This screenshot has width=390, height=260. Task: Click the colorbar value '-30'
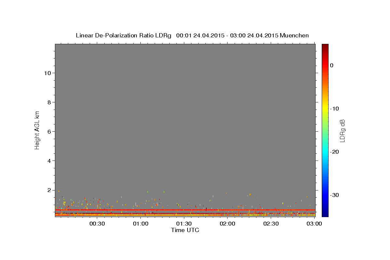(x=334, y=195)
